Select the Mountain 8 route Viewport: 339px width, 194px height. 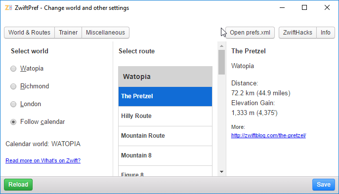click(165, 156)
